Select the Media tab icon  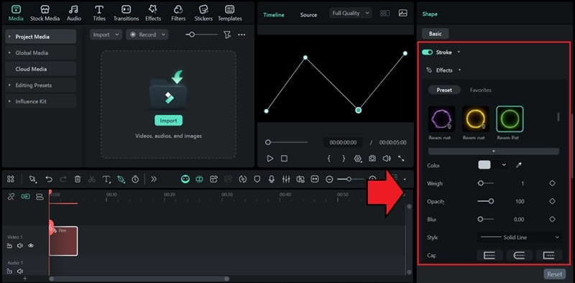click(x=16, y=13)
